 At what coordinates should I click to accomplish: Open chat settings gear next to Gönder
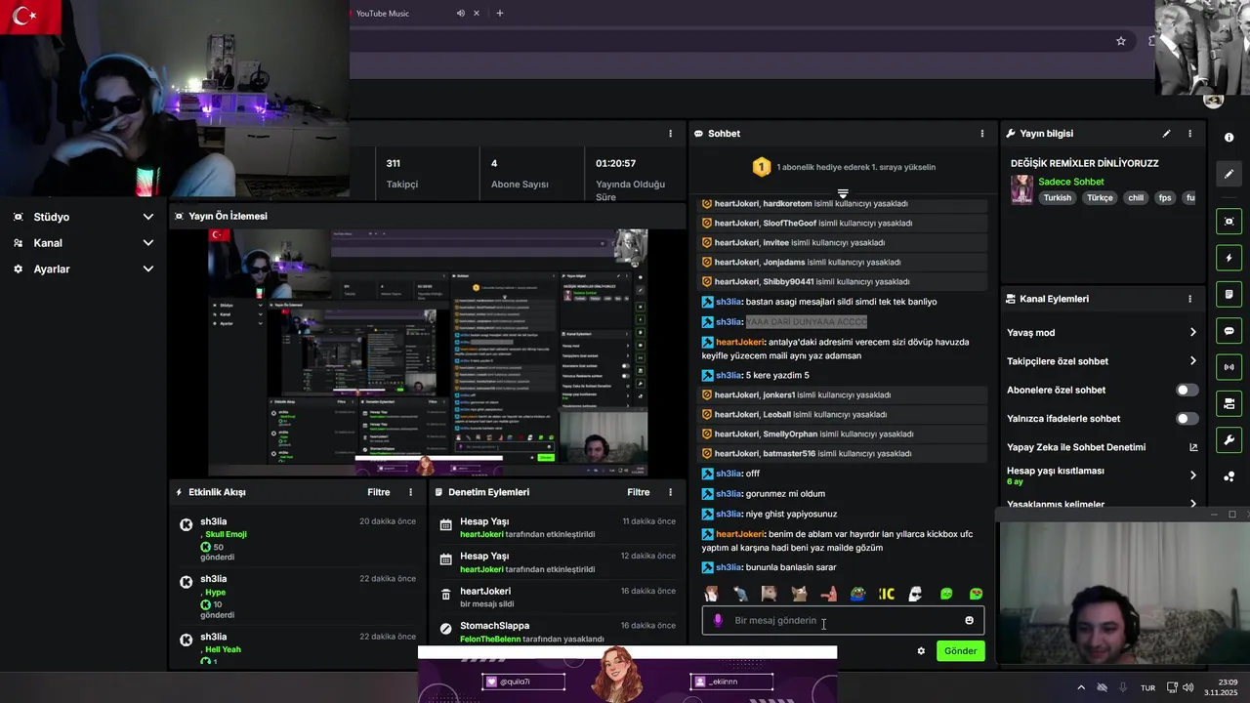click(x=921, y=651)
